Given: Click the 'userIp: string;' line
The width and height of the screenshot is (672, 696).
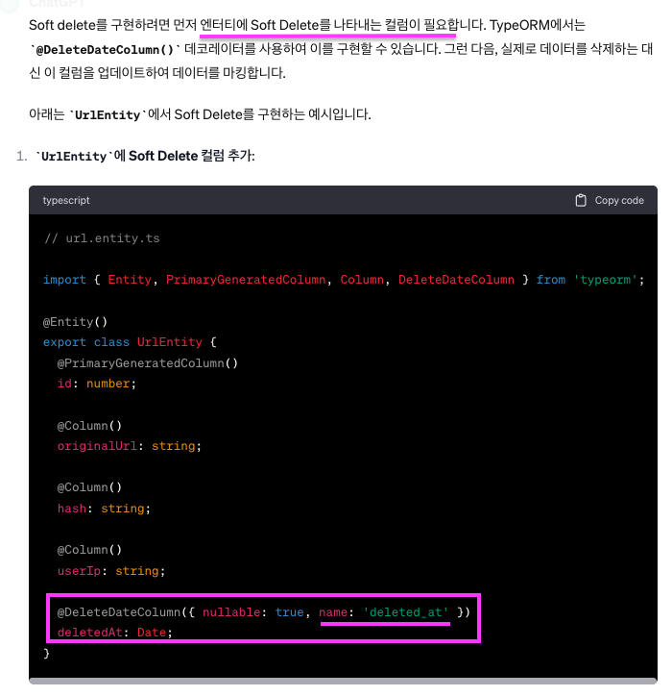Looking at the screenshot, I should click(x=111, y=571).
